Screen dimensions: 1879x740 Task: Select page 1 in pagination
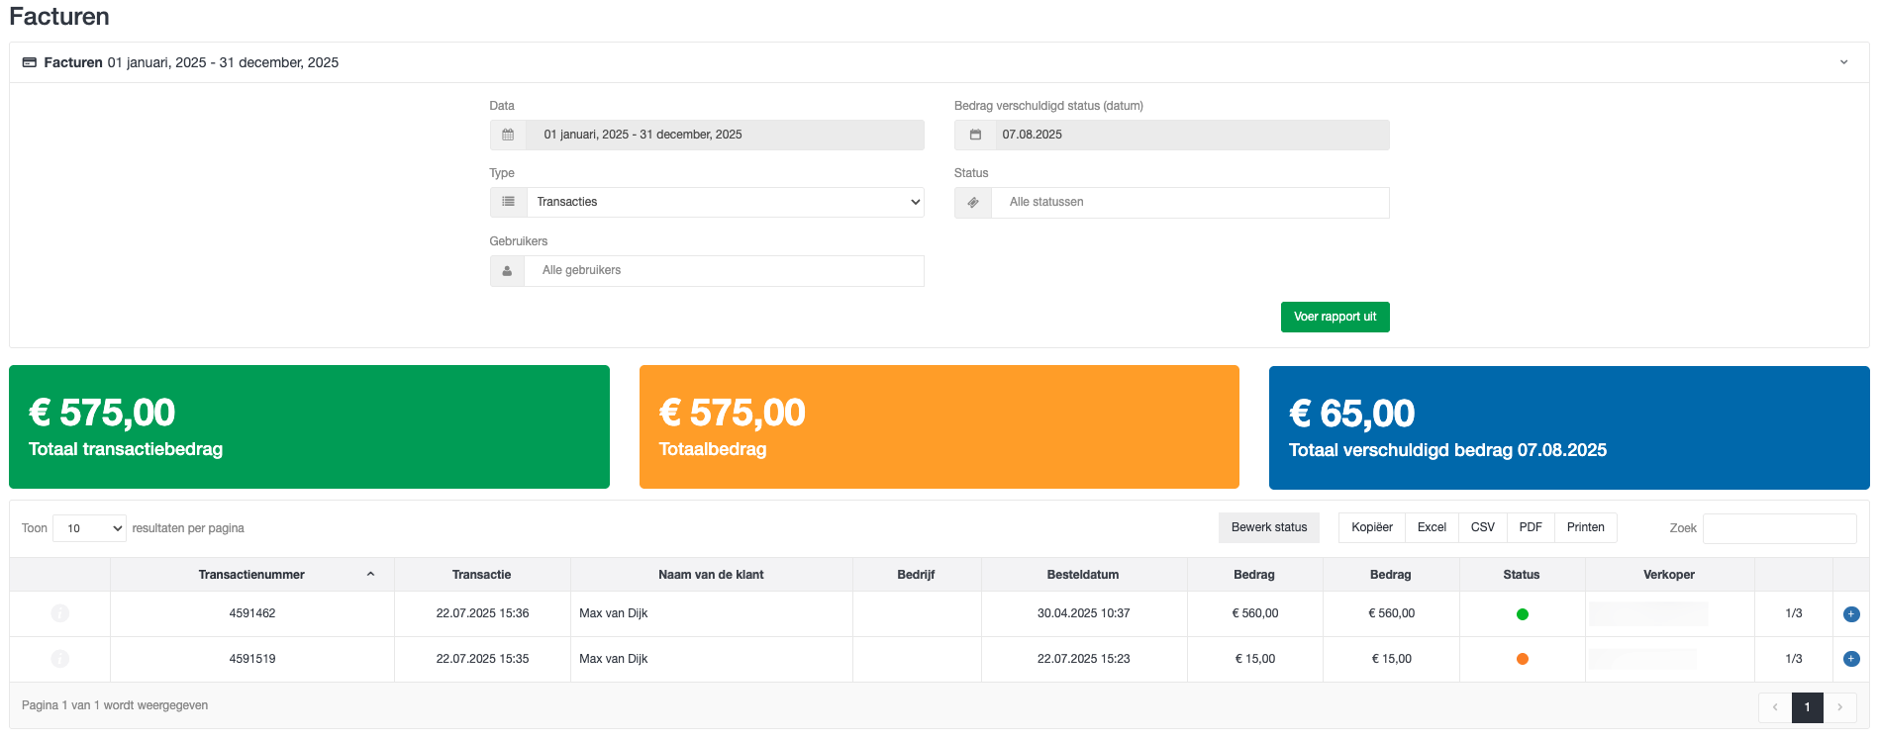1808,707
